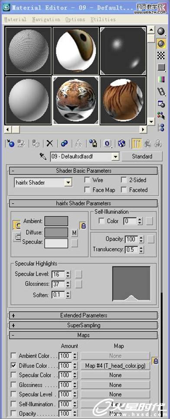Image resolution: width=170 pixels, height=419 pixels.
Task: Open the Navigation menu
Action: 46,20
